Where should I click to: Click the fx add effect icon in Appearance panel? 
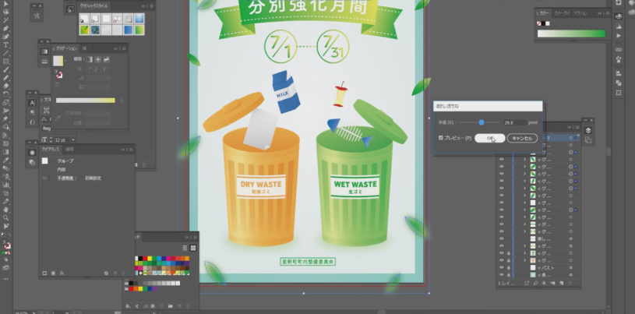click(62, 273)
